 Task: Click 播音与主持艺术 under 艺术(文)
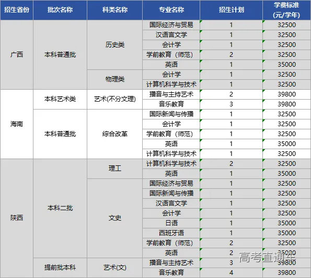pos(171,263)
